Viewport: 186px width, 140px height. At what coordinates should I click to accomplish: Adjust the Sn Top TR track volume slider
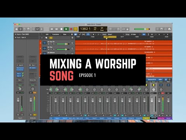(63, 44)
